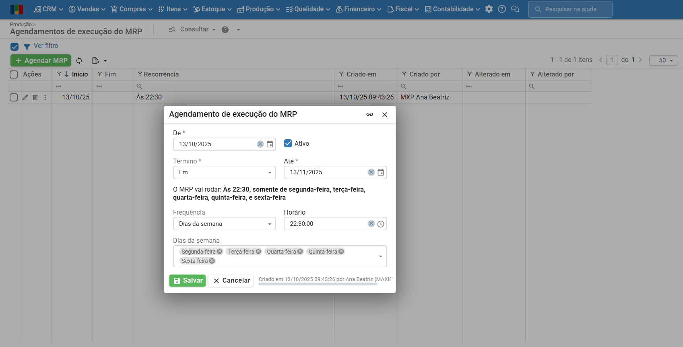Toggle the select-all checkbox in table header
The height and width of the screenshot is (347, 683).
click(x=14, y=74)
